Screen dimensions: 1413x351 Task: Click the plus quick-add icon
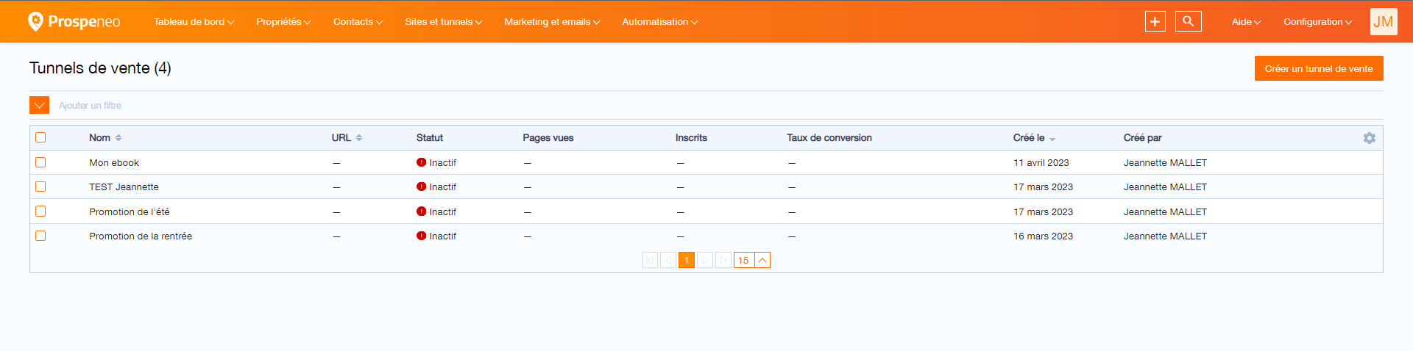point(1155,21)
